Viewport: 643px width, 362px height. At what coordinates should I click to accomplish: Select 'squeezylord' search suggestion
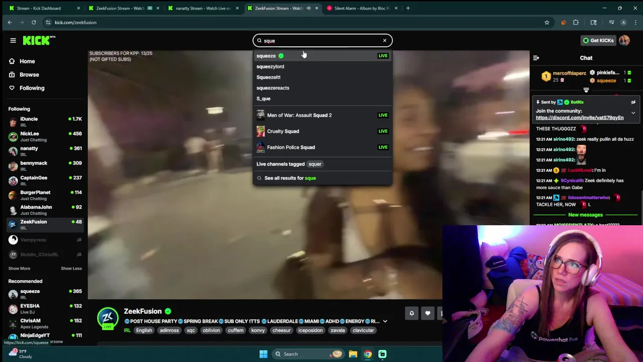point(322,66)
